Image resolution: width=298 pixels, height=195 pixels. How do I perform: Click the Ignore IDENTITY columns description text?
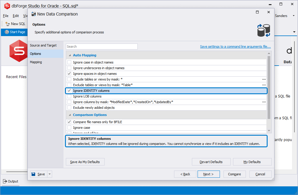[x=164, y=144]
